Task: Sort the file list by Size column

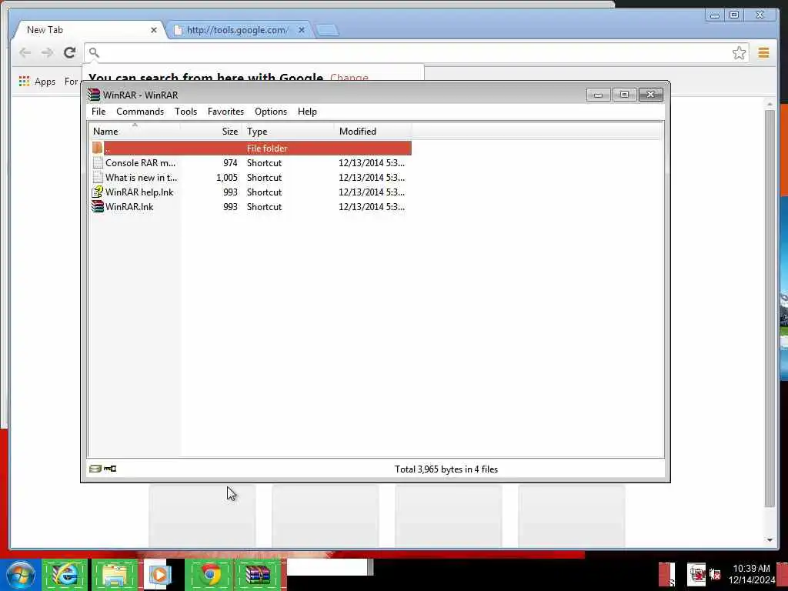Action: point(211,131)
